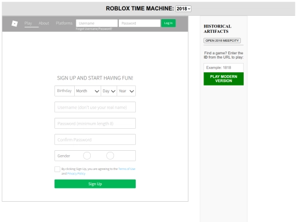Click the Sign Up And Start Having Fun heading
The height and width of the screenshot is (222, 297).
point(95,78)
